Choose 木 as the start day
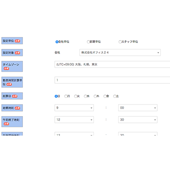170x170 pixels. (95, 96)
